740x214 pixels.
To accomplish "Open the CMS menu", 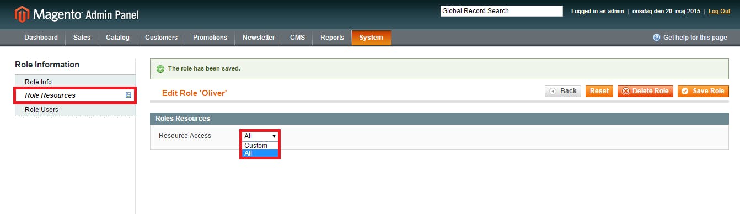I will 297,38.
